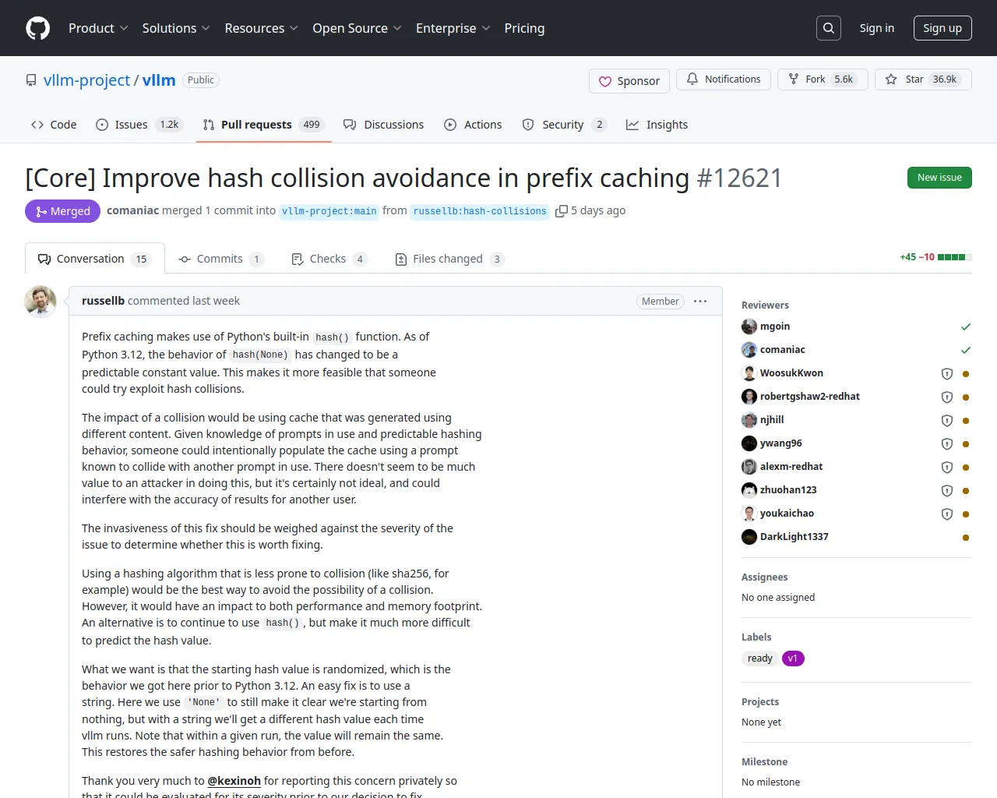Screen dimensions: 997x798
Task: Click the @kexinoh mention link
Action: [234, 781]
